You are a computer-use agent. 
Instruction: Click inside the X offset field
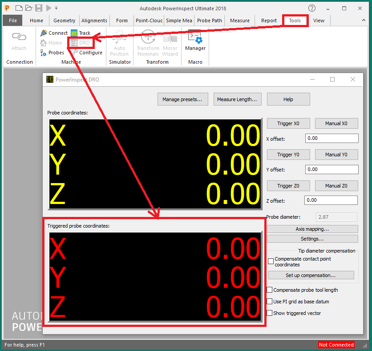click(x=332, y=138)
